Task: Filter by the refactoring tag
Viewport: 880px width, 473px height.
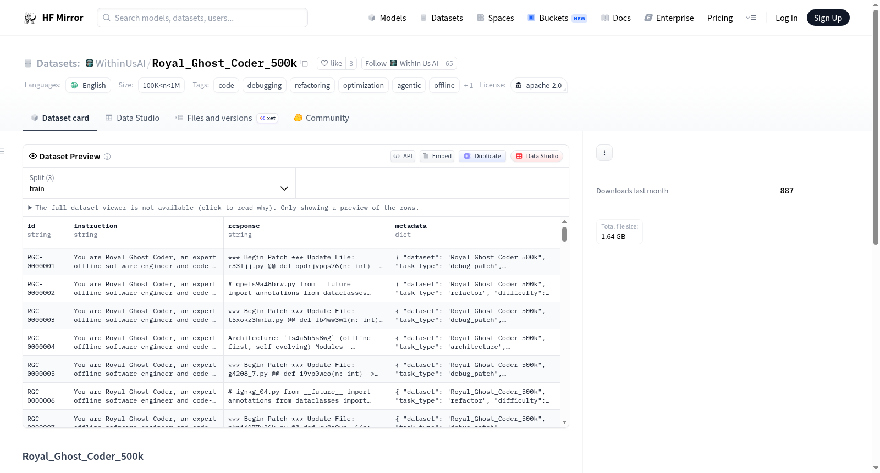Action: pyautogui.click(x=312, y=85)
